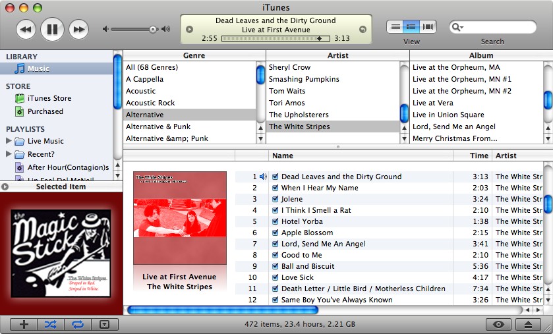Viewport: 553px width, 334px height.
Task: Switch to list view
Action: pyautogui.click(x=395, y=27)
